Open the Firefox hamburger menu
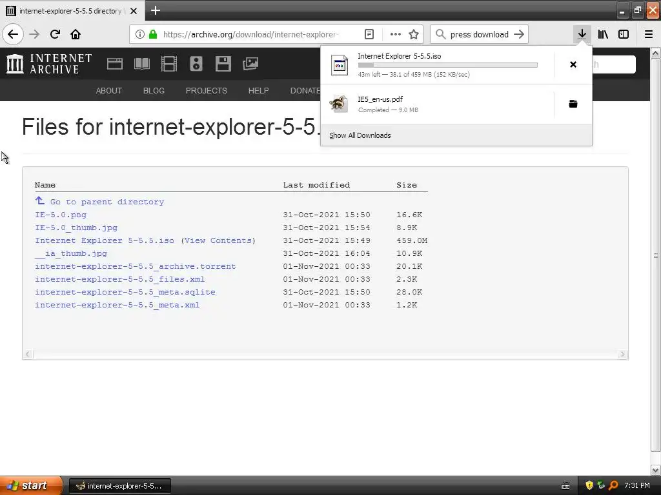 pos(649,34)
